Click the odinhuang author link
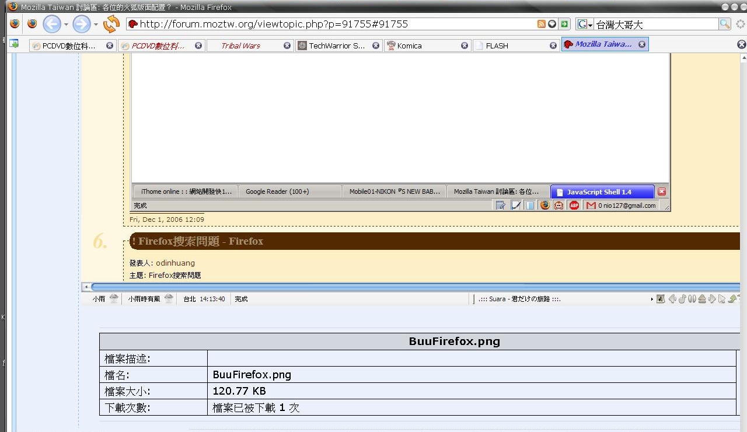The height and width of the screenshot is (432, 747). (x=175, y=263)
